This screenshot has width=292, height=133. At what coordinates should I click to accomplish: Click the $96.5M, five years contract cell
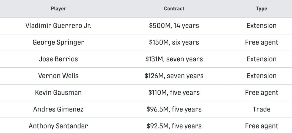(174, 109)
